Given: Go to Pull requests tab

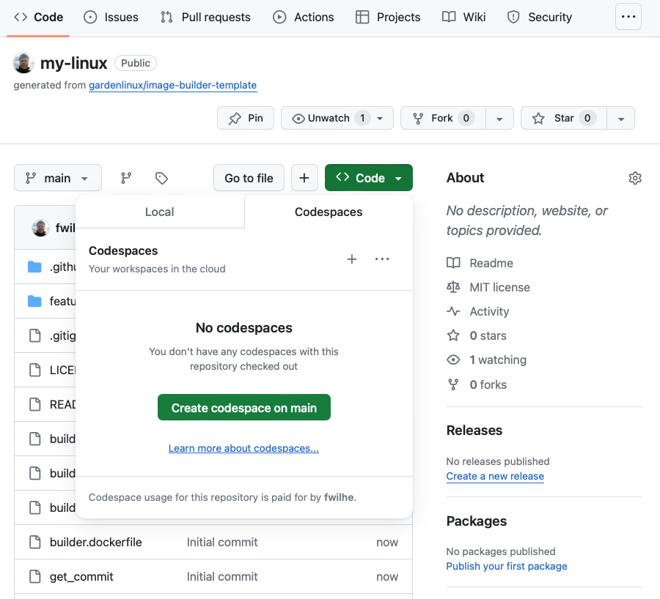Looking at the screenshot, I should 205,18.
